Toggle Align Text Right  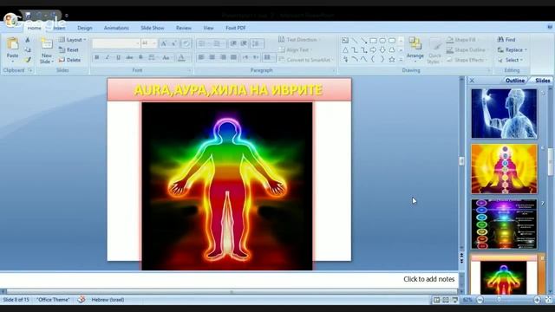click(x=223, y=57)
